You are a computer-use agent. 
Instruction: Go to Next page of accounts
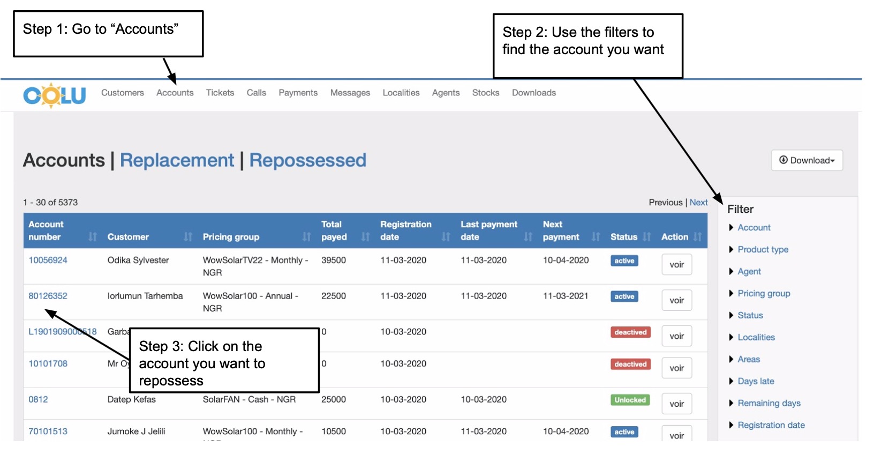[698, 203]
